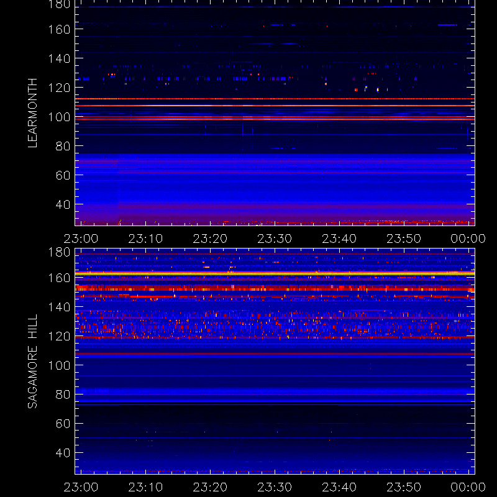Select the 40 tick label on Sagamore Hill axis
497x497 pixels.
point(63,453)
